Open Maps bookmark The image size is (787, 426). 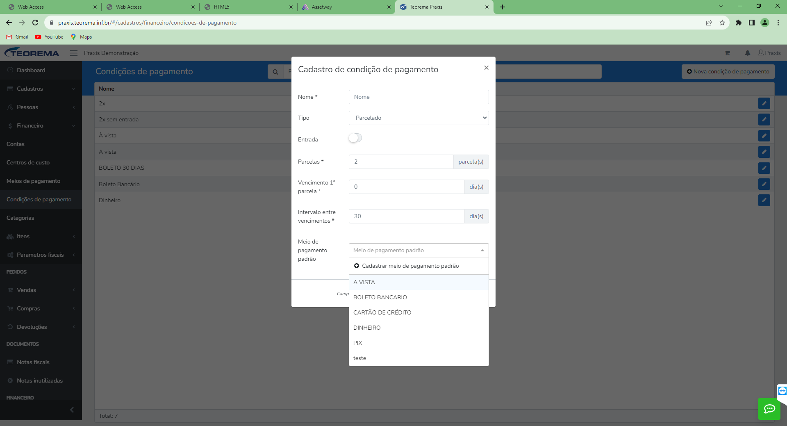tap(81, 37)
